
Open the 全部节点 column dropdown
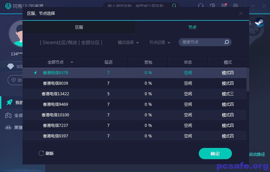tap(72, 62)
